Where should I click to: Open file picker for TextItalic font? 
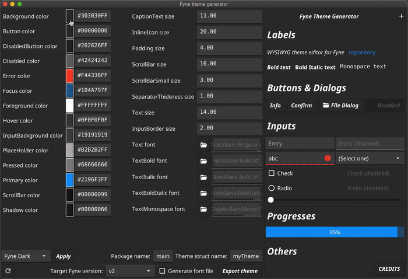coord(203,177)
